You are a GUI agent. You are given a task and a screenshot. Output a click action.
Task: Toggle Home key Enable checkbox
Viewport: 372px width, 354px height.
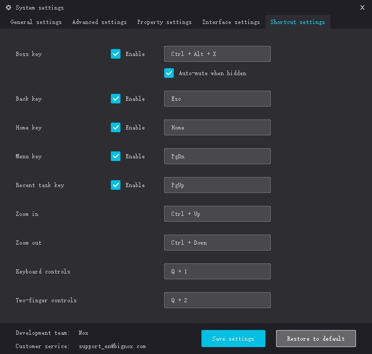tap(116, 127)
